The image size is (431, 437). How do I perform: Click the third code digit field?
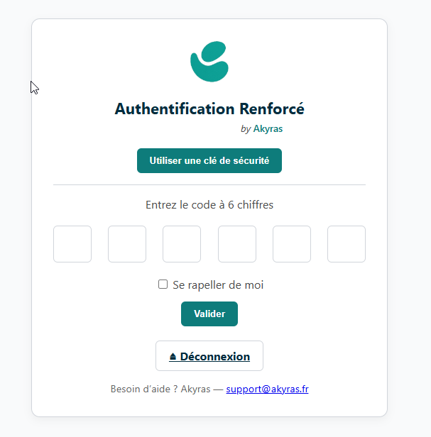pos(182,244)
